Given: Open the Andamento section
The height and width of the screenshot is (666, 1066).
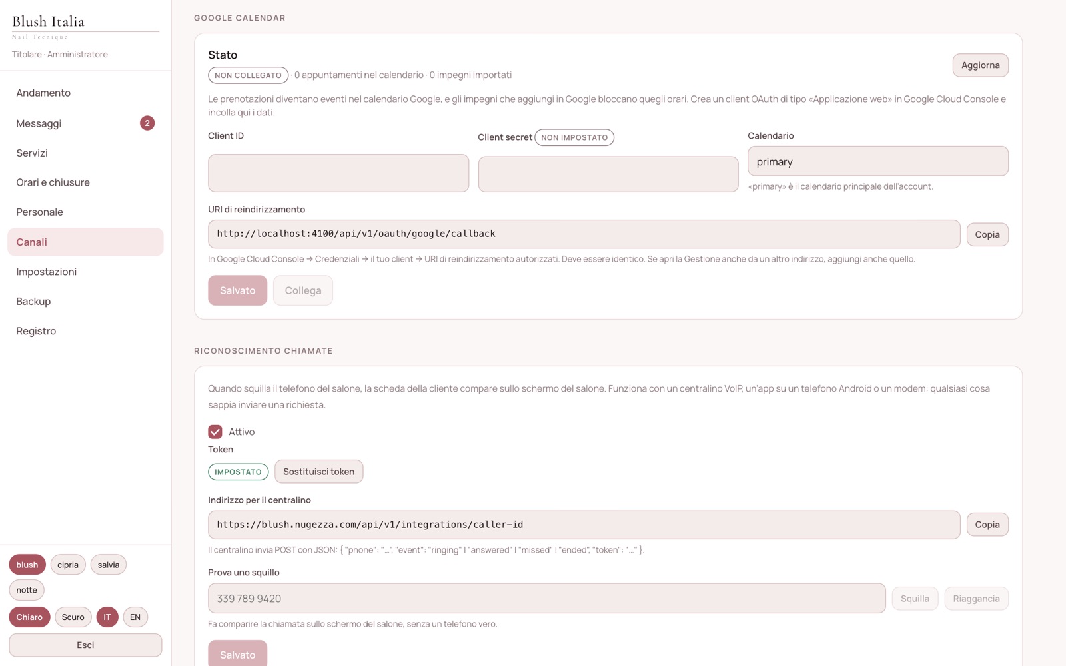Looking at the screenshot, I should pos(85,93).
